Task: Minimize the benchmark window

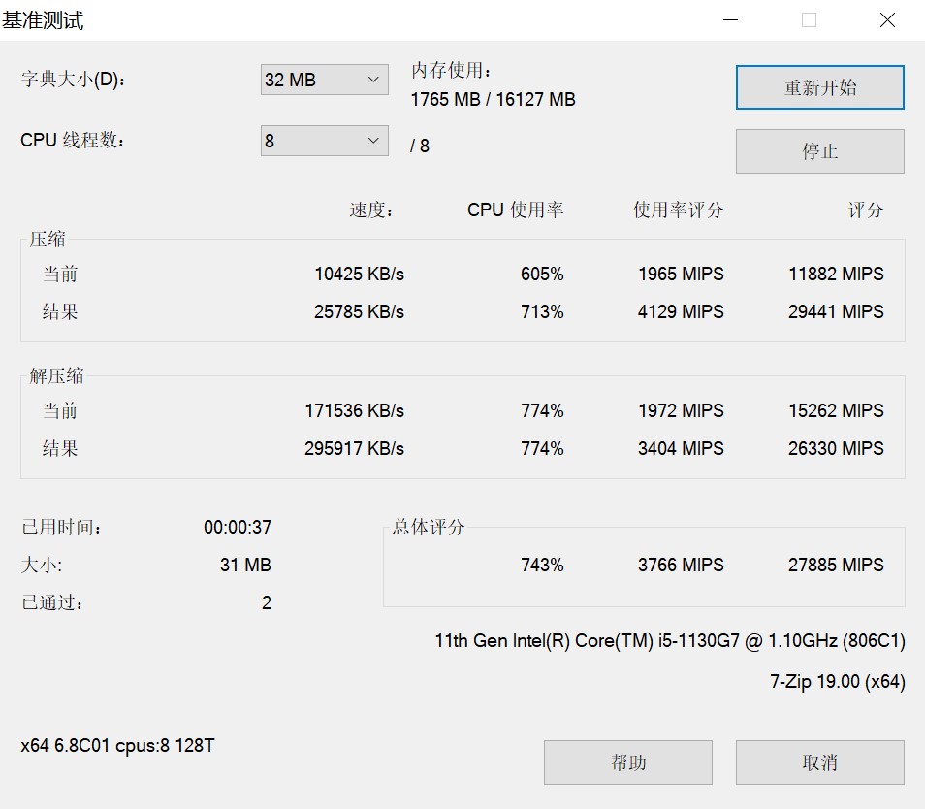Action: point(731,20)
